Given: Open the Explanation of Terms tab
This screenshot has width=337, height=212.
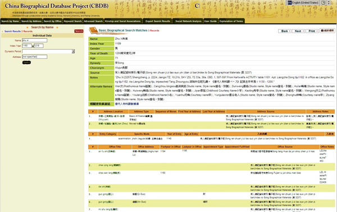Looking at the screenshot, I should [231, 21].
